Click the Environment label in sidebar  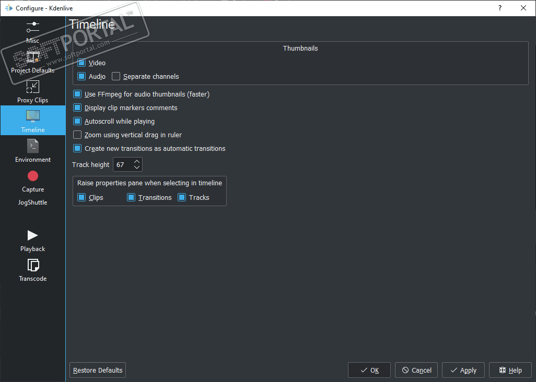(33, 159)
